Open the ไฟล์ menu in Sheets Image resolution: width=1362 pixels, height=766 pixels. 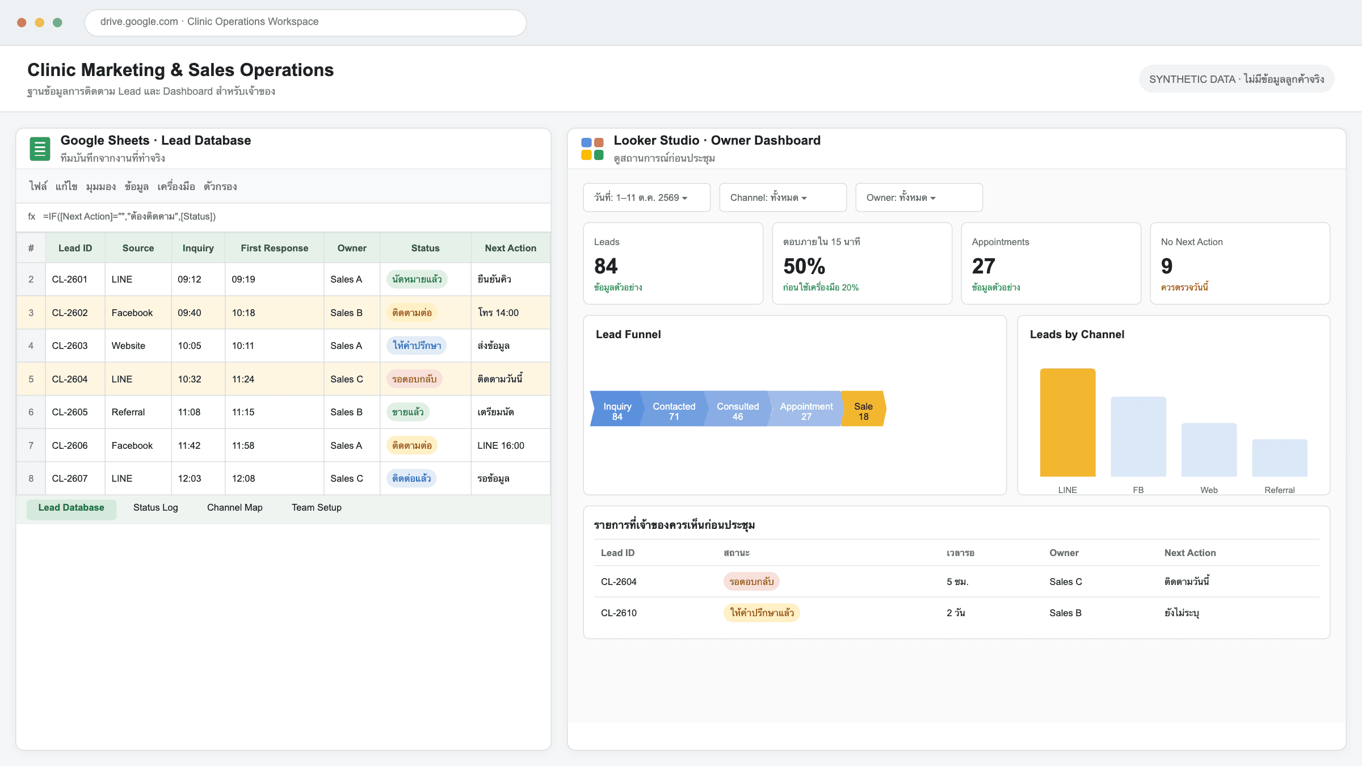pos(38,186)
